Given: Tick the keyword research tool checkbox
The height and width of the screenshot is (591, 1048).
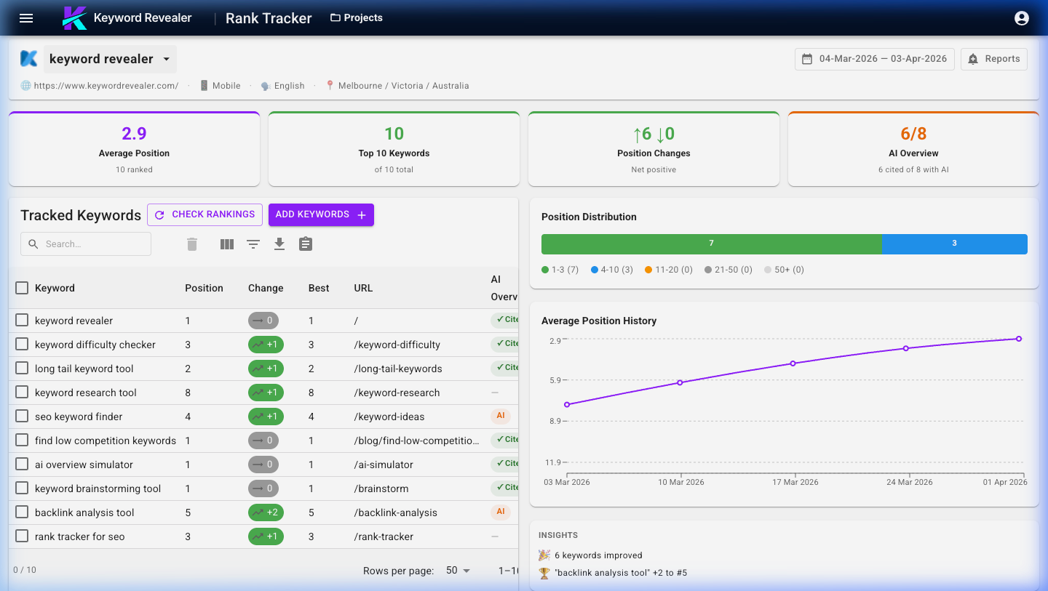Looking at the screenshot, I should [22, 392].
